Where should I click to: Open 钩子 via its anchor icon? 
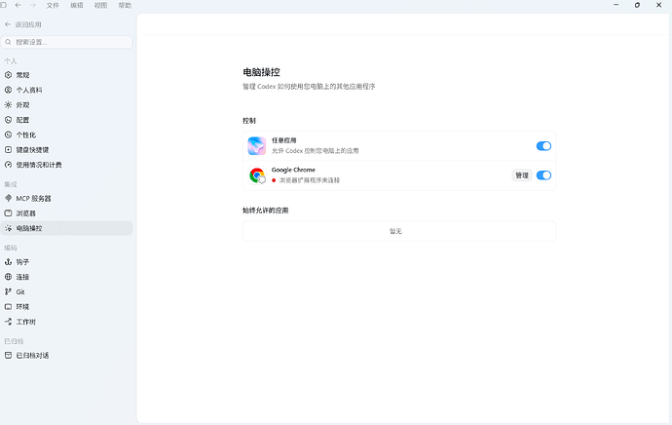pos(8,261)
